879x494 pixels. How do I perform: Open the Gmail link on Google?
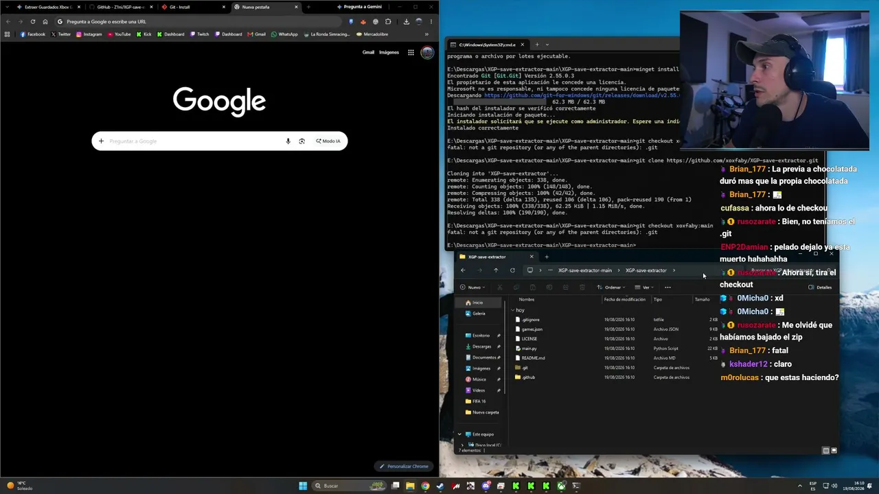coord(368,52)
